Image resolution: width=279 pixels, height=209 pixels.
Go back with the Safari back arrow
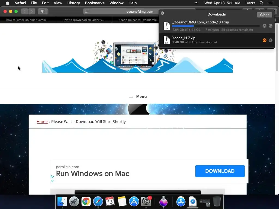click(25, 11)
